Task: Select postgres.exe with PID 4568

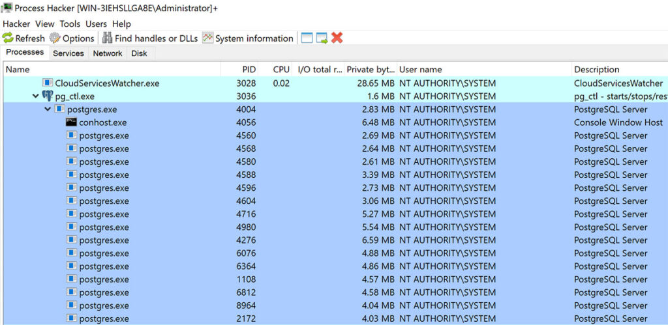Action: (336, 148)
